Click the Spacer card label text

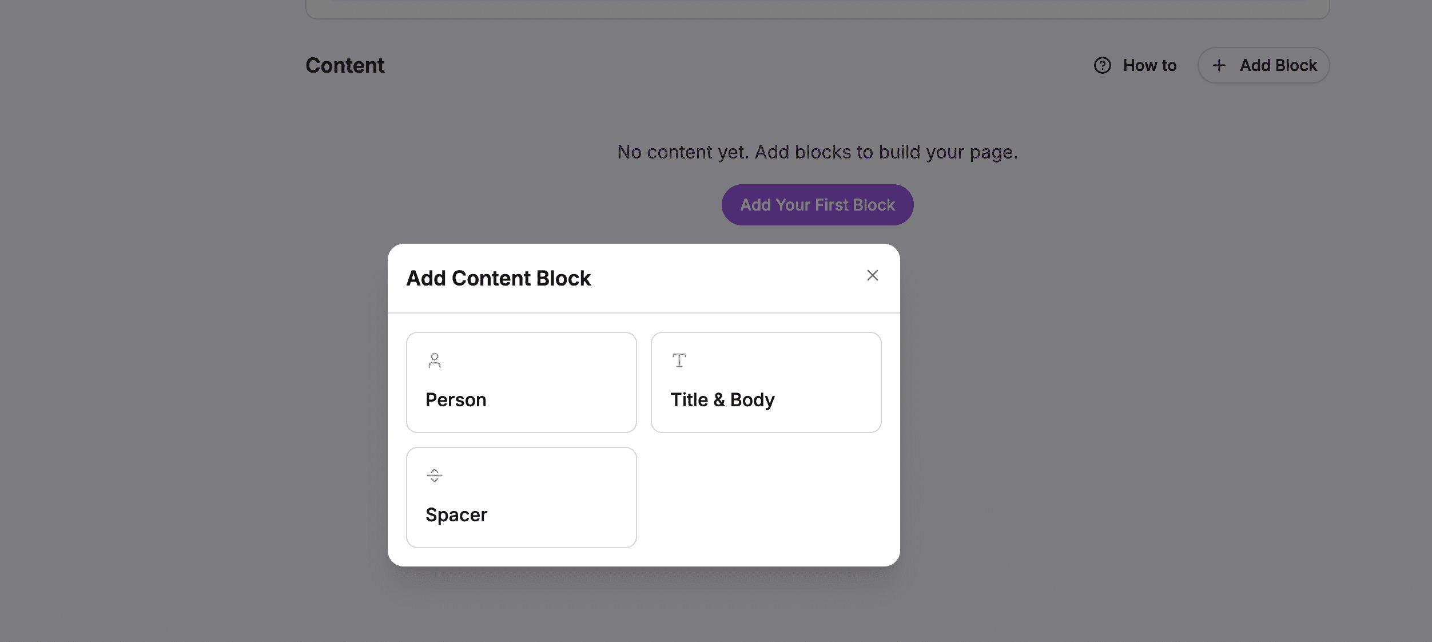(x=456, y=514)
